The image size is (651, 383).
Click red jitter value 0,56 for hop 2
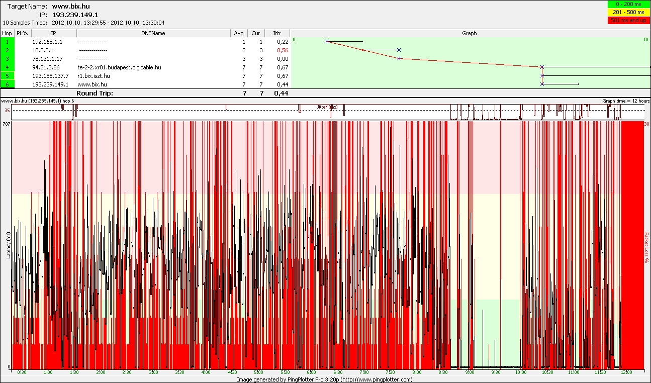[283, 50]
